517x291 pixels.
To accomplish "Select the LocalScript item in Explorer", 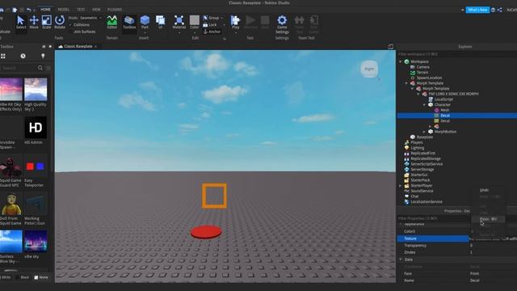I will (443, 99).
